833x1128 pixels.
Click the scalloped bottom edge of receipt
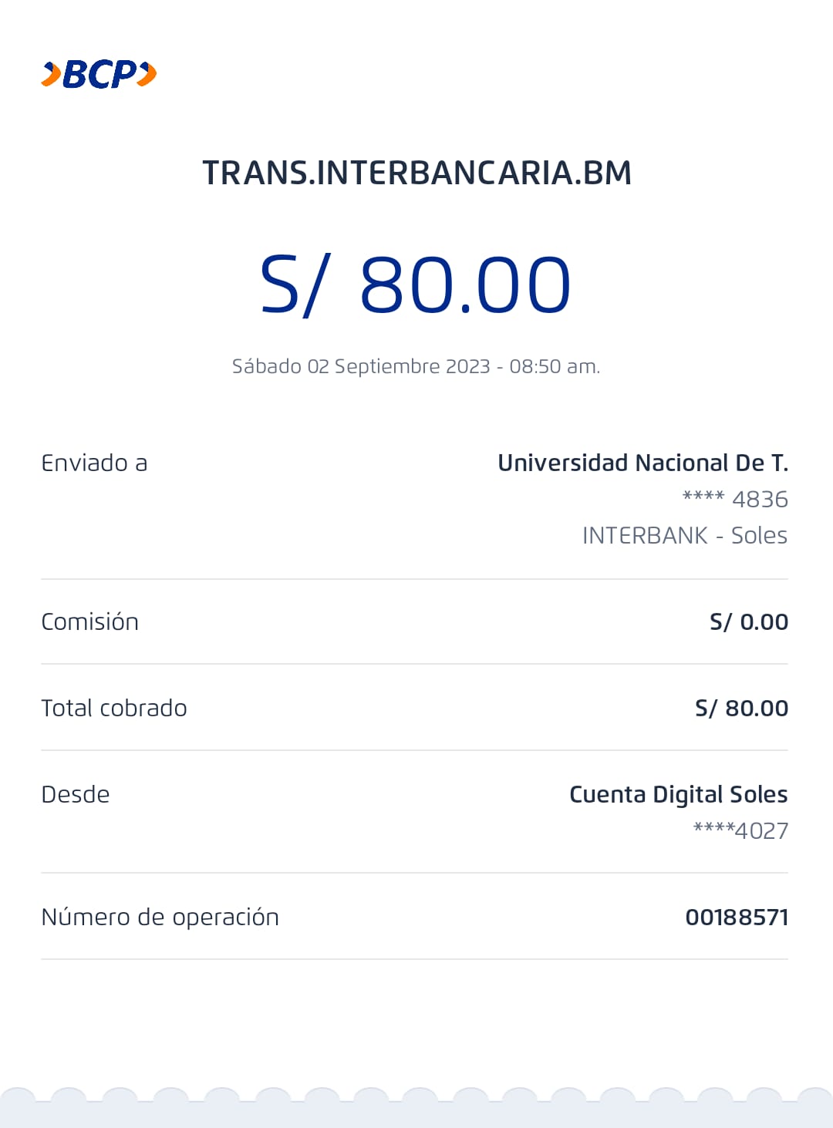pyautogui.click(x=416, y=1103)
